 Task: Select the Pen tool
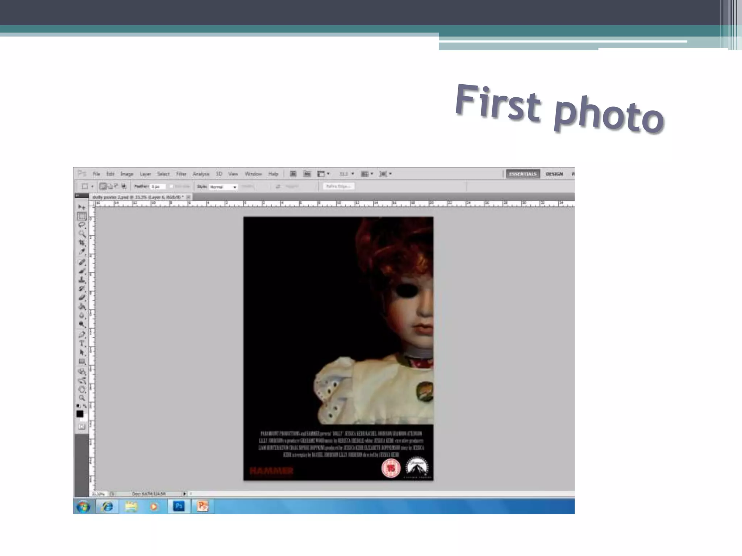tap(82, 334)
